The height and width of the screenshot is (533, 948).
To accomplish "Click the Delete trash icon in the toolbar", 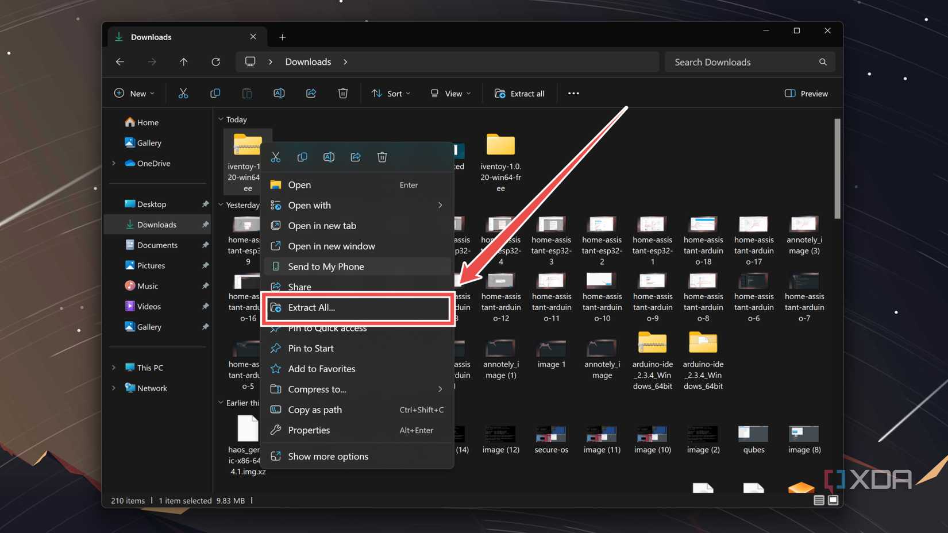I will (343, 93).
